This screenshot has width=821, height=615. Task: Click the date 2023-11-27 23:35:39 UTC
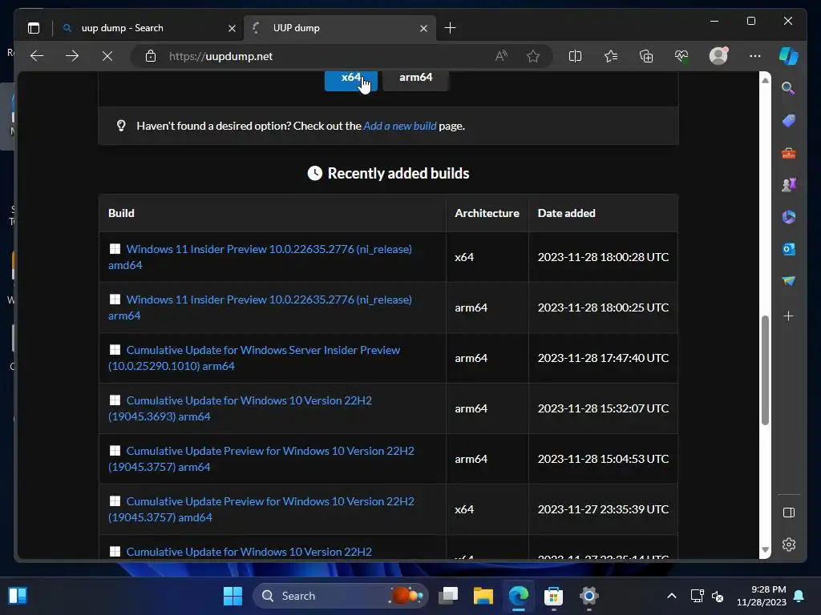(603, 509)
